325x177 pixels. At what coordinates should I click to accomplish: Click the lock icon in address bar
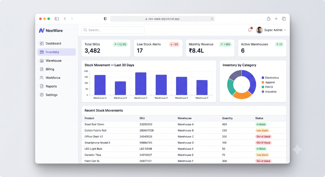(x=146, y=19)
